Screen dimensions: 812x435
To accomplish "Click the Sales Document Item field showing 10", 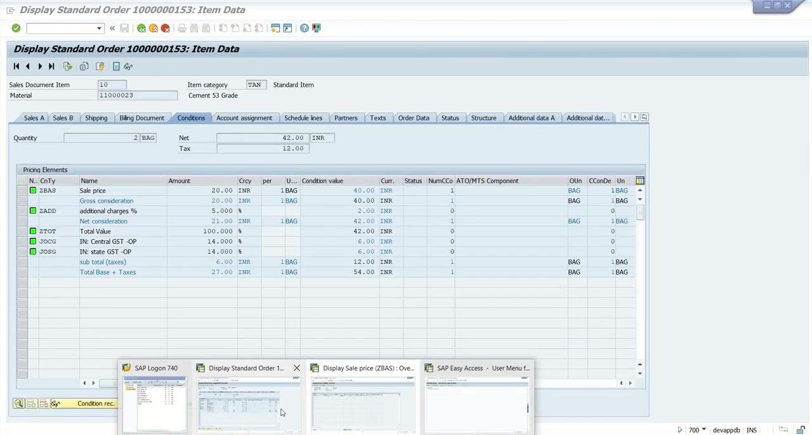I will point(112,84).
